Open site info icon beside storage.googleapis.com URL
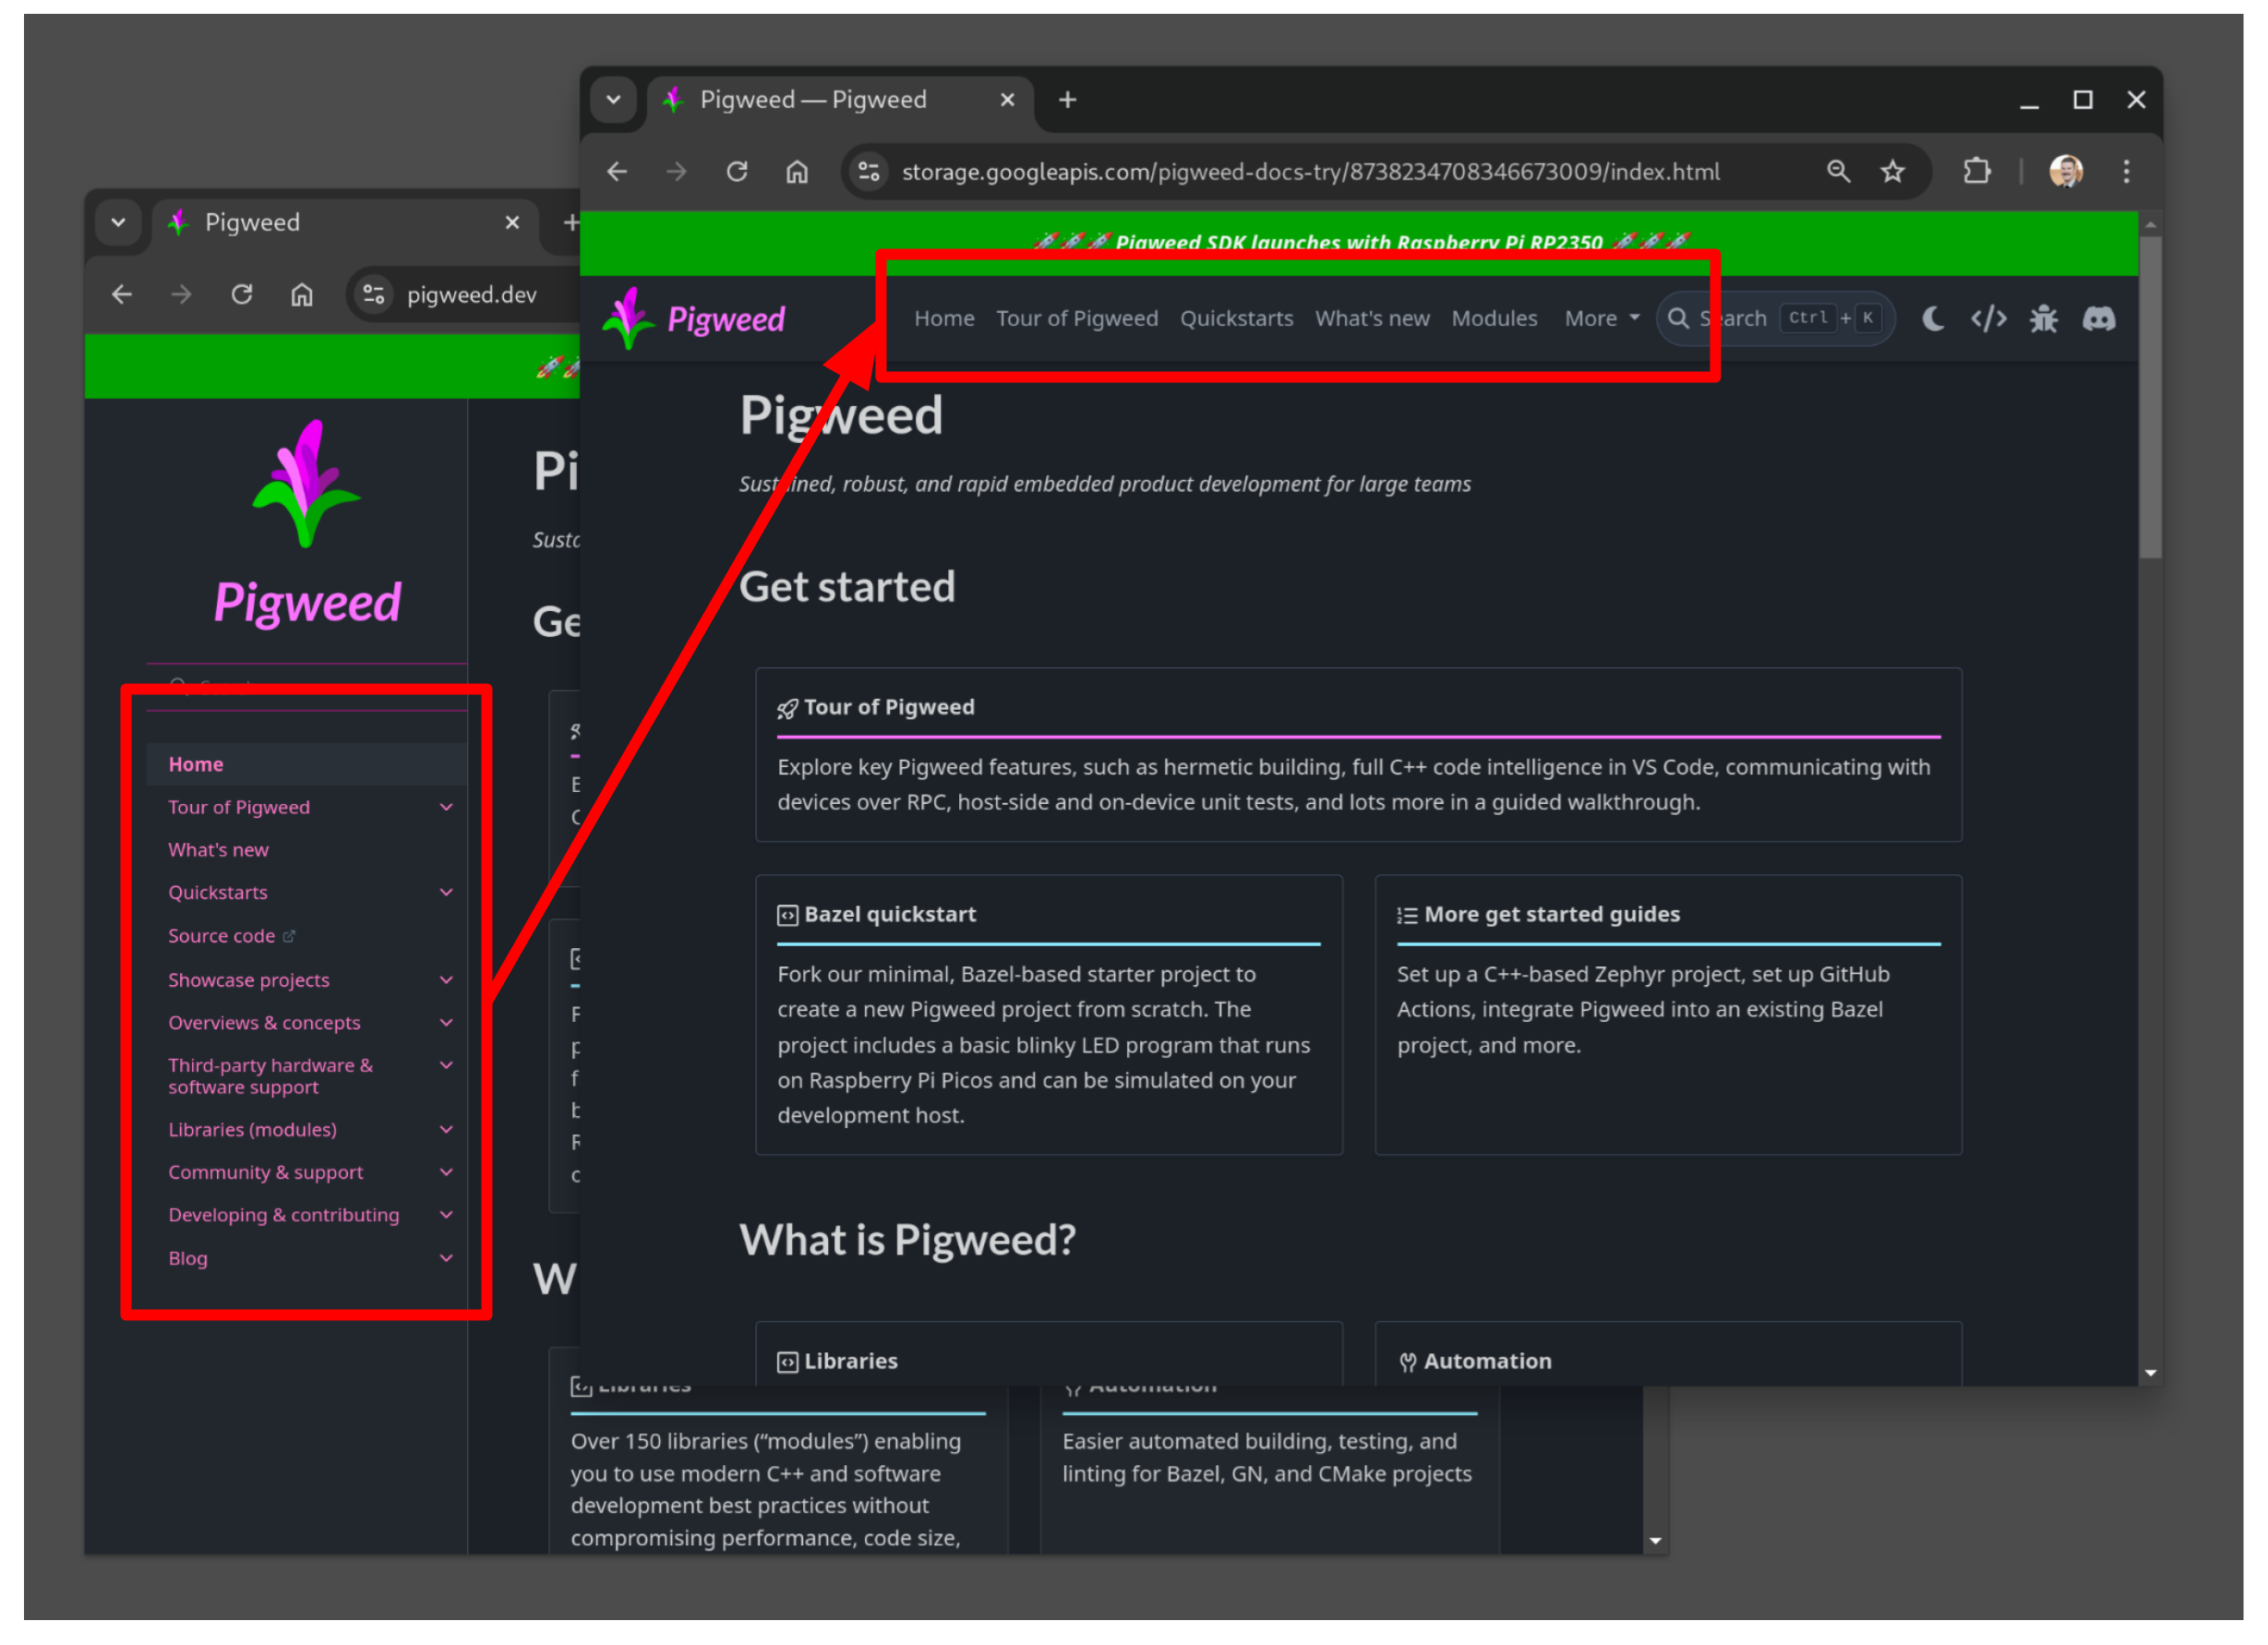This screenshot has width=2268, height=1645. pyautogui.click(x=869, y=172)
